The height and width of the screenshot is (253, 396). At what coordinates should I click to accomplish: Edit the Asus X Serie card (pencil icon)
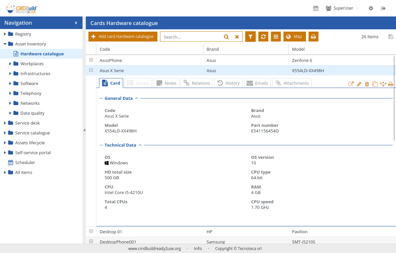359,84
